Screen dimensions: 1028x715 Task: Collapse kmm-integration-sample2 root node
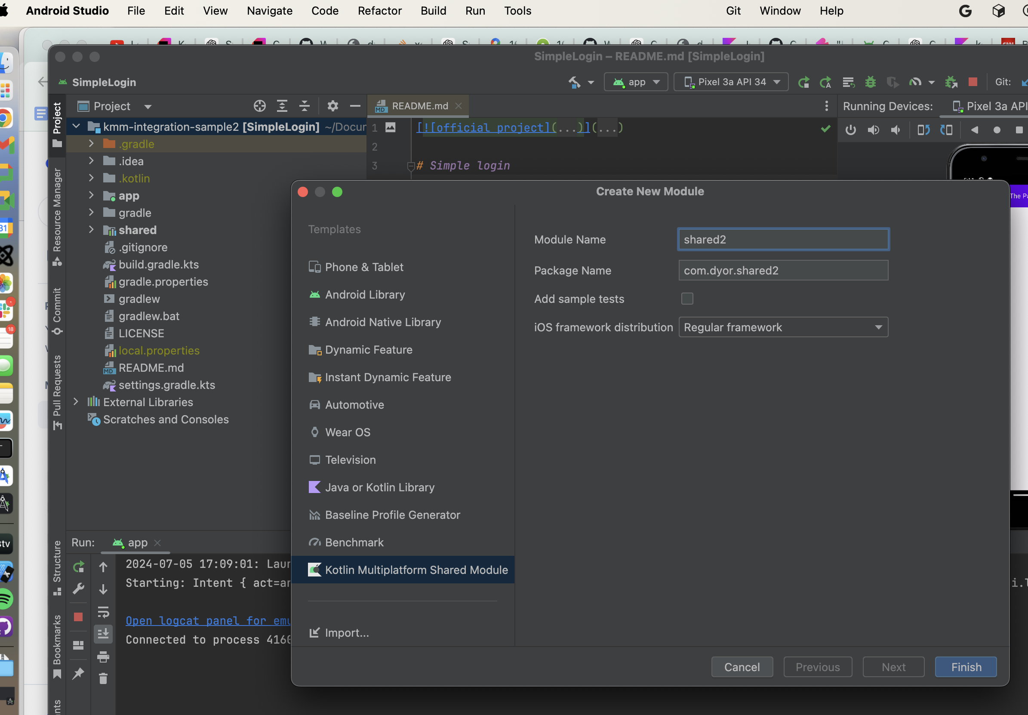pyautogui.click(x=76, y=127)
